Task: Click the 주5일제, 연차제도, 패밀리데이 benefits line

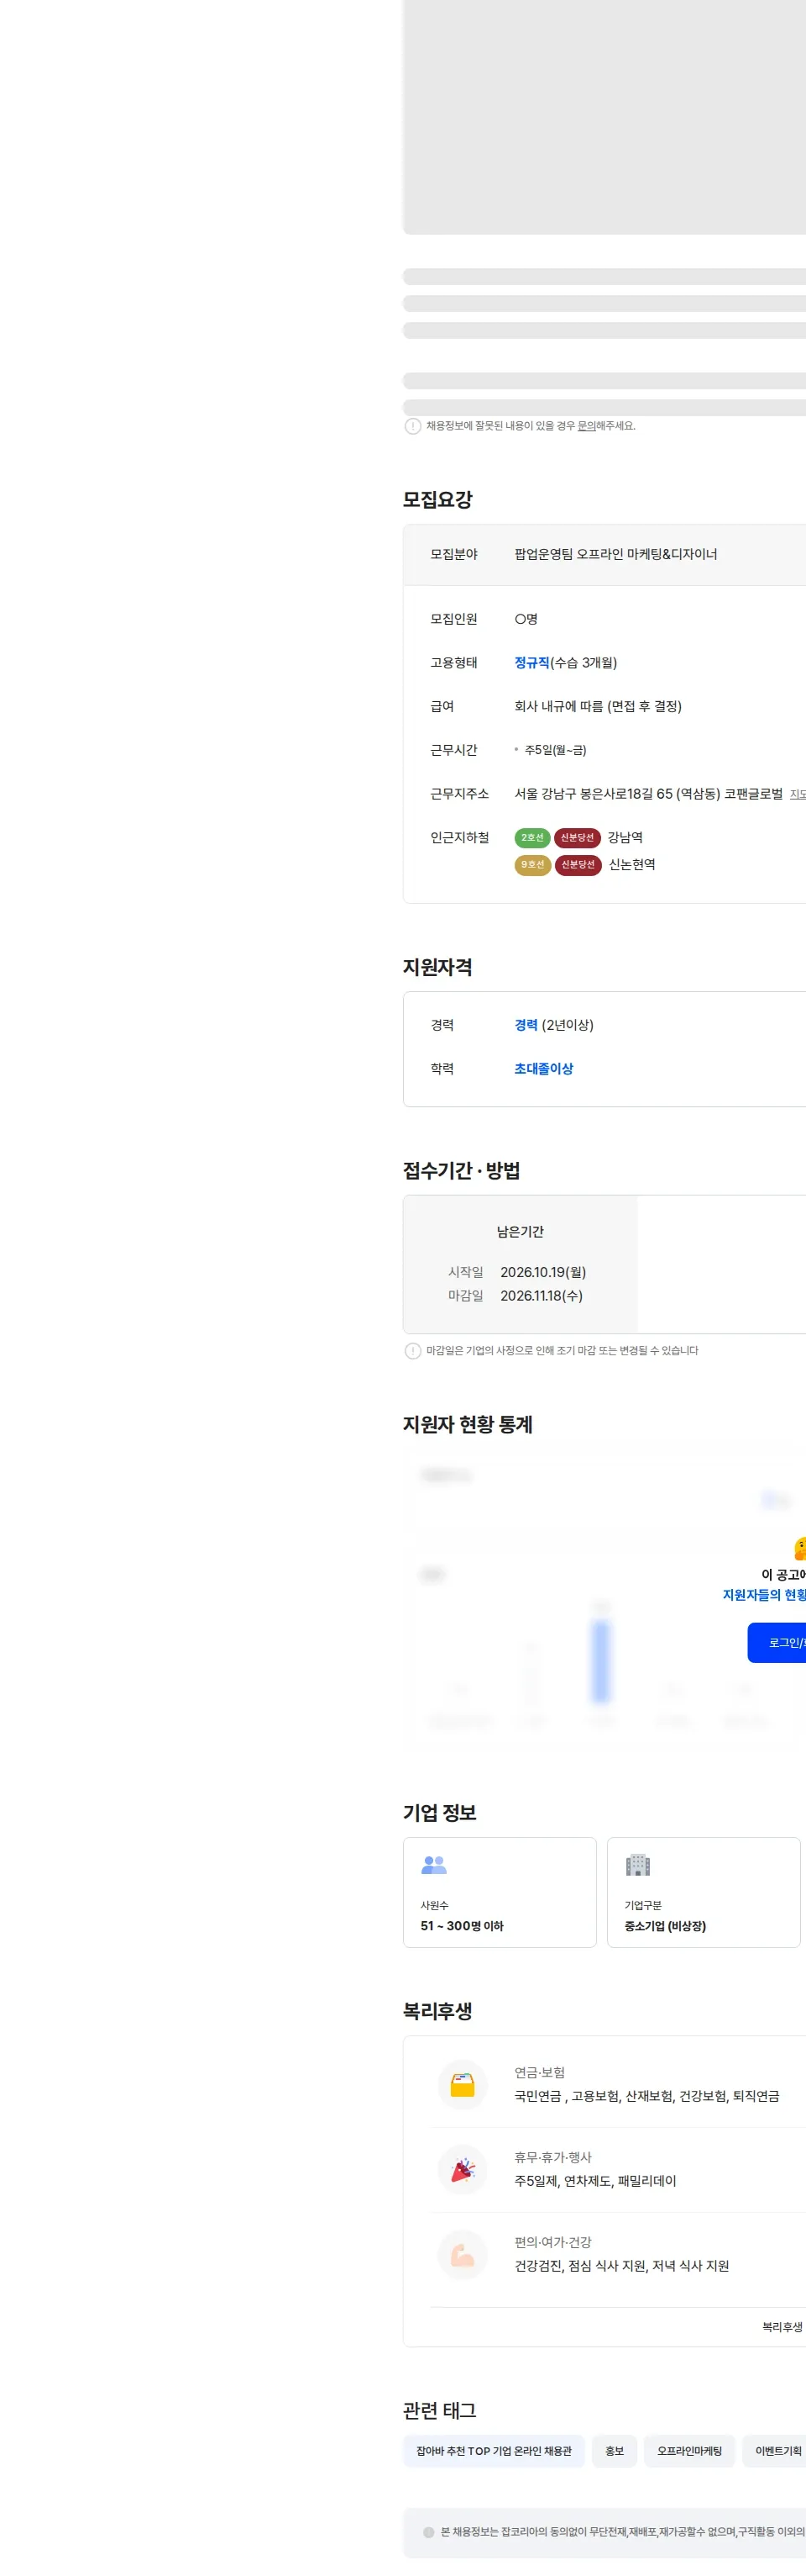Action: 595,2181
